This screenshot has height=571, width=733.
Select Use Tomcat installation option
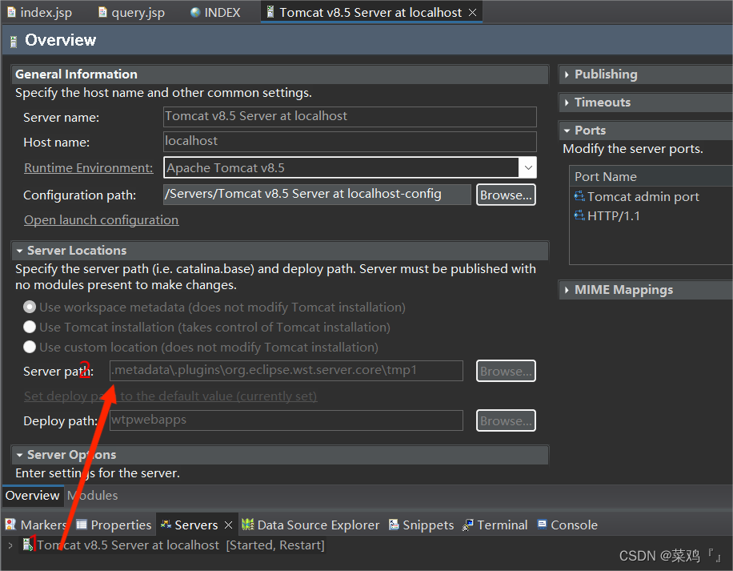[x=30, y=327]
